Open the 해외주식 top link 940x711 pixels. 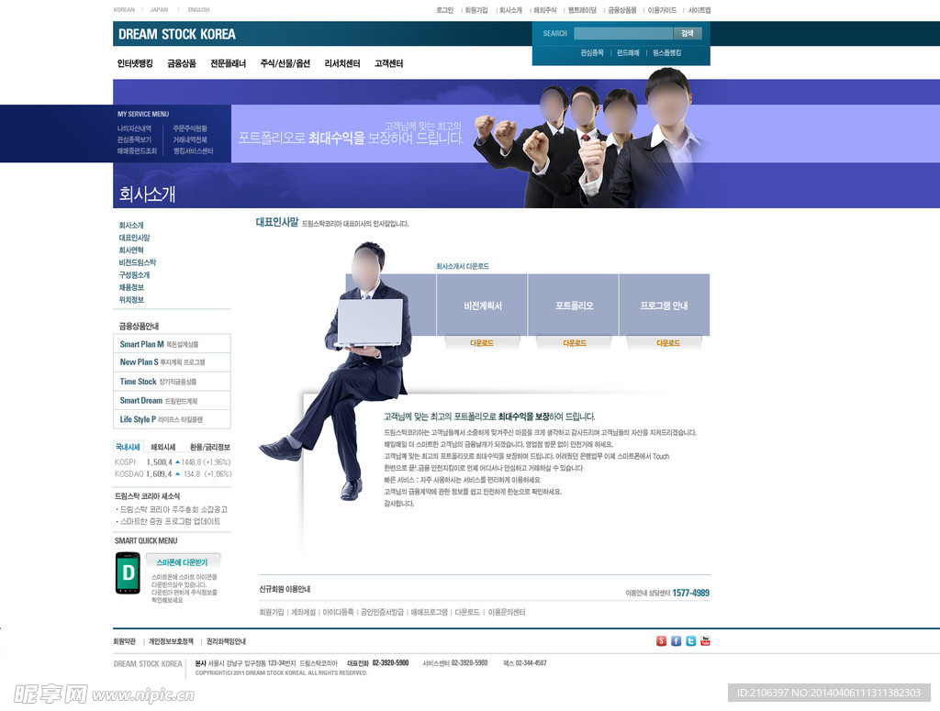point(545,10)
